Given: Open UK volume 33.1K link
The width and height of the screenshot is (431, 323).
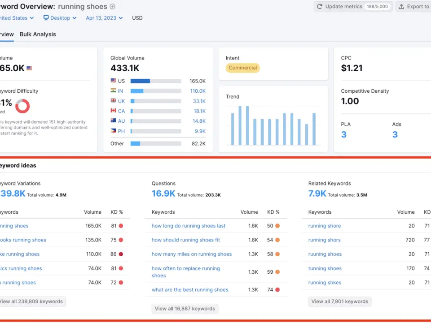Looking at the screenshot, I should (199, 101).
